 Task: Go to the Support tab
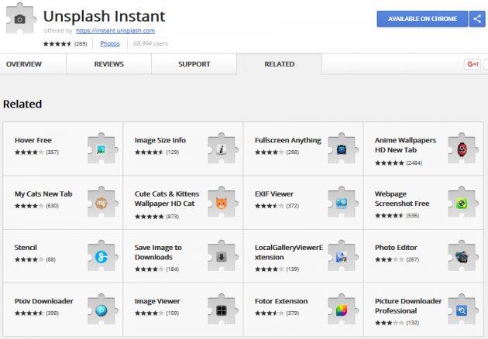[194, 64]
